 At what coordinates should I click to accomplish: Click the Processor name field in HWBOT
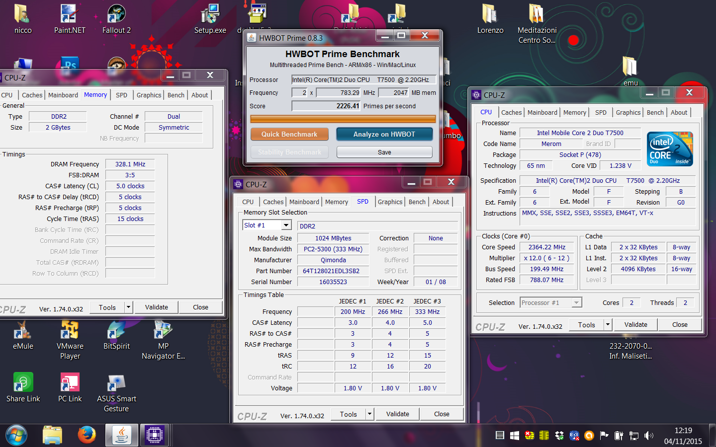click(x=363, y=79)
